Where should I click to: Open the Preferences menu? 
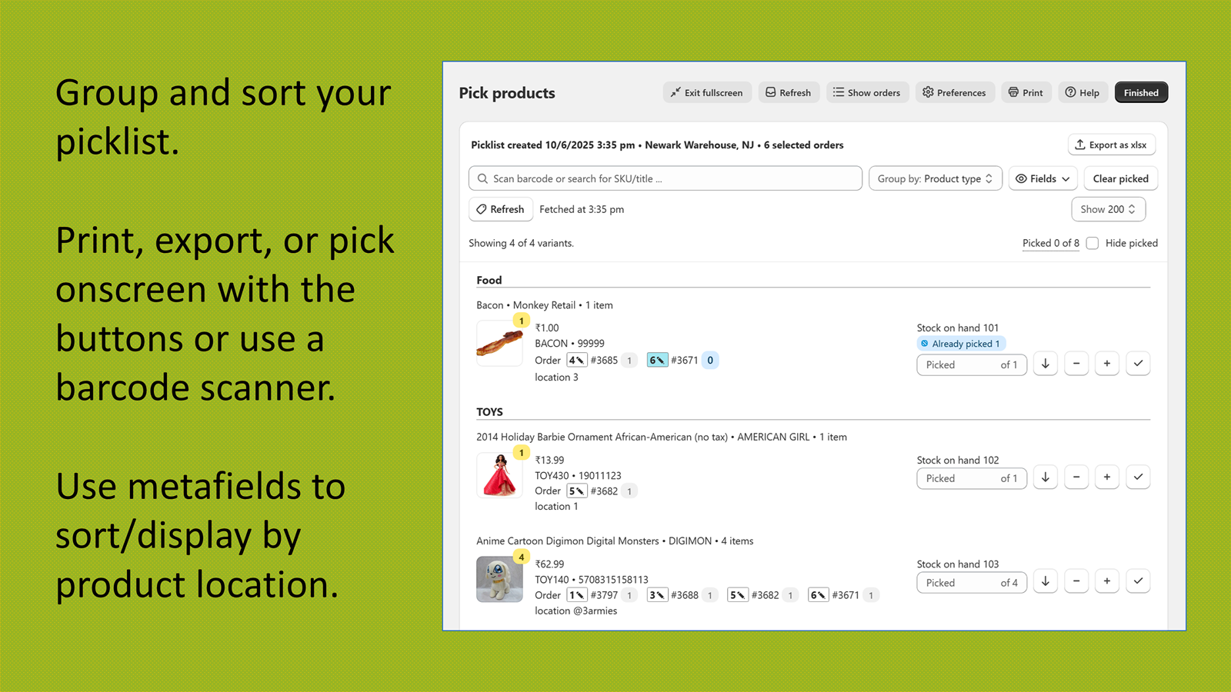(x=955, y=92)
